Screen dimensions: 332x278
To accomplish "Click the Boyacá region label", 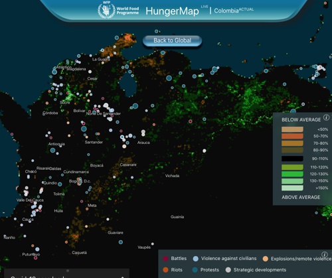I will click(97, 165).
